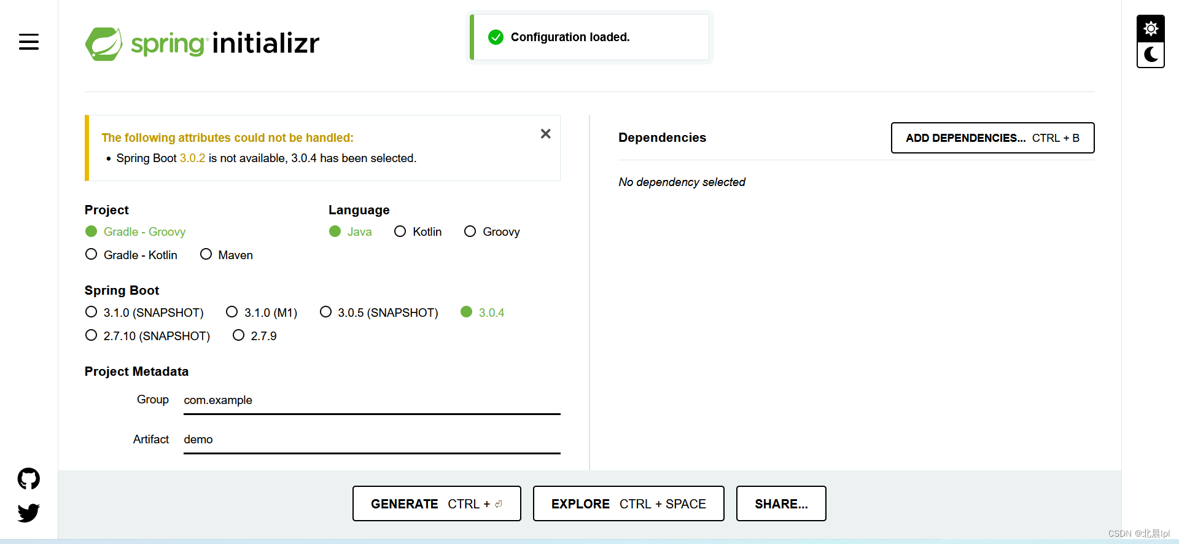Select Spring Boot 2.7.9 version

point(255,336)
